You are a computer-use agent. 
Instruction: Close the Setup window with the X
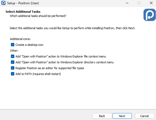[151, 3]
